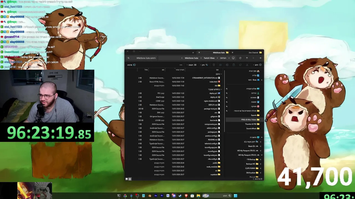
Task: Open Premiere Pro from the taskbar
Action: [x=162, y=196]
